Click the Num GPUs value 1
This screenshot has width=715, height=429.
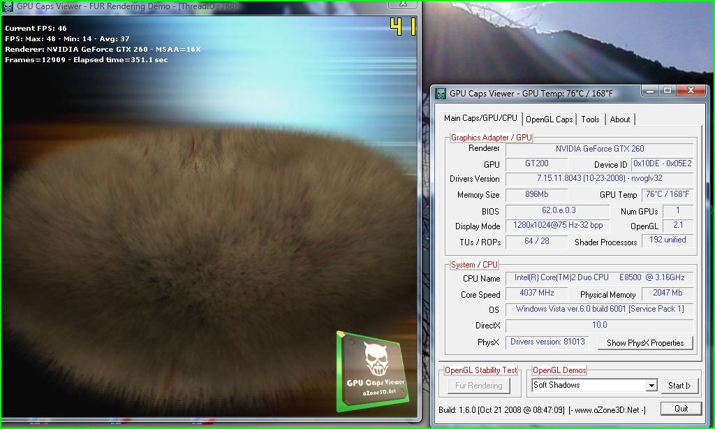(x=677, y=210)
